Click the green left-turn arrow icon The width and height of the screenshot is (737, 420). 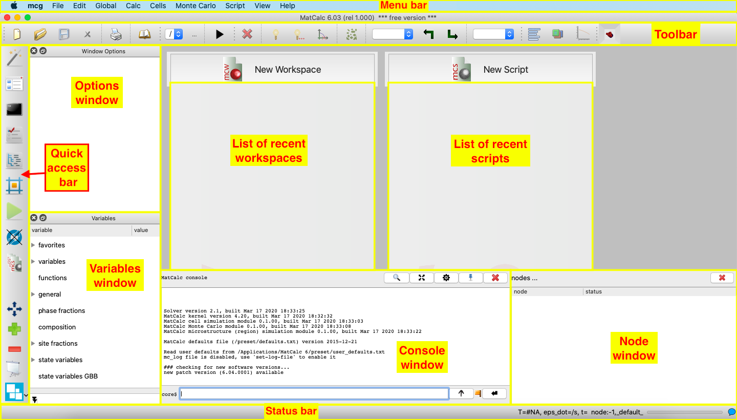coord(429,34)
